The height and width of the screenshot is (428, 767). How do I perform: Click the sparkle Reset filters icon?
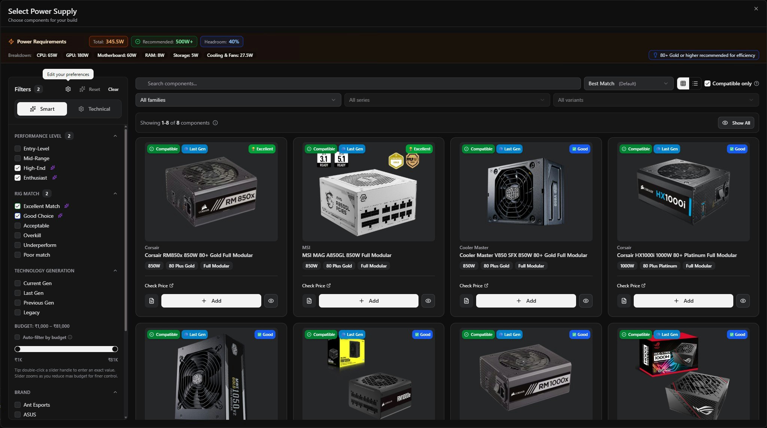coord(82,89)
